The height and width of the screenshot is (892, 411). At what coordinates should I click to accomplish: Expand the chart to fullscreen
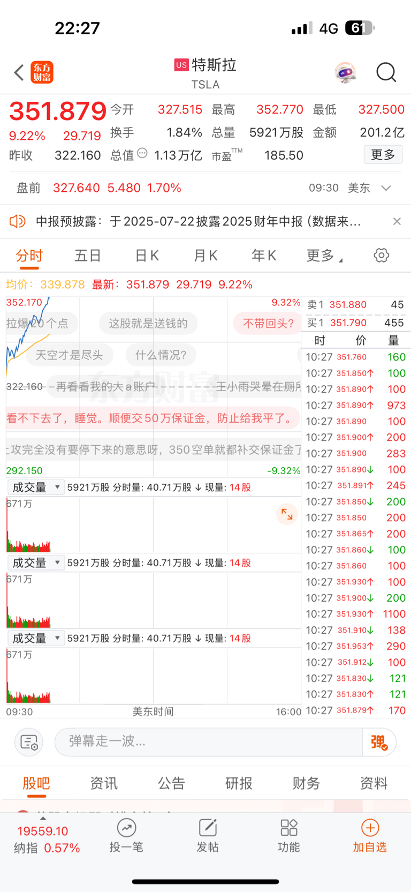[x=287, y=514]
